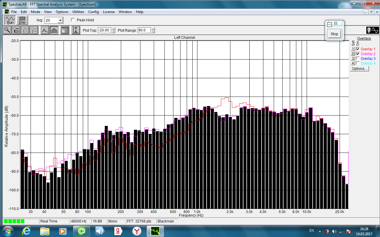Open the Mode menu
The width and height of the screenshot is (380, 237).
point(35,12)
